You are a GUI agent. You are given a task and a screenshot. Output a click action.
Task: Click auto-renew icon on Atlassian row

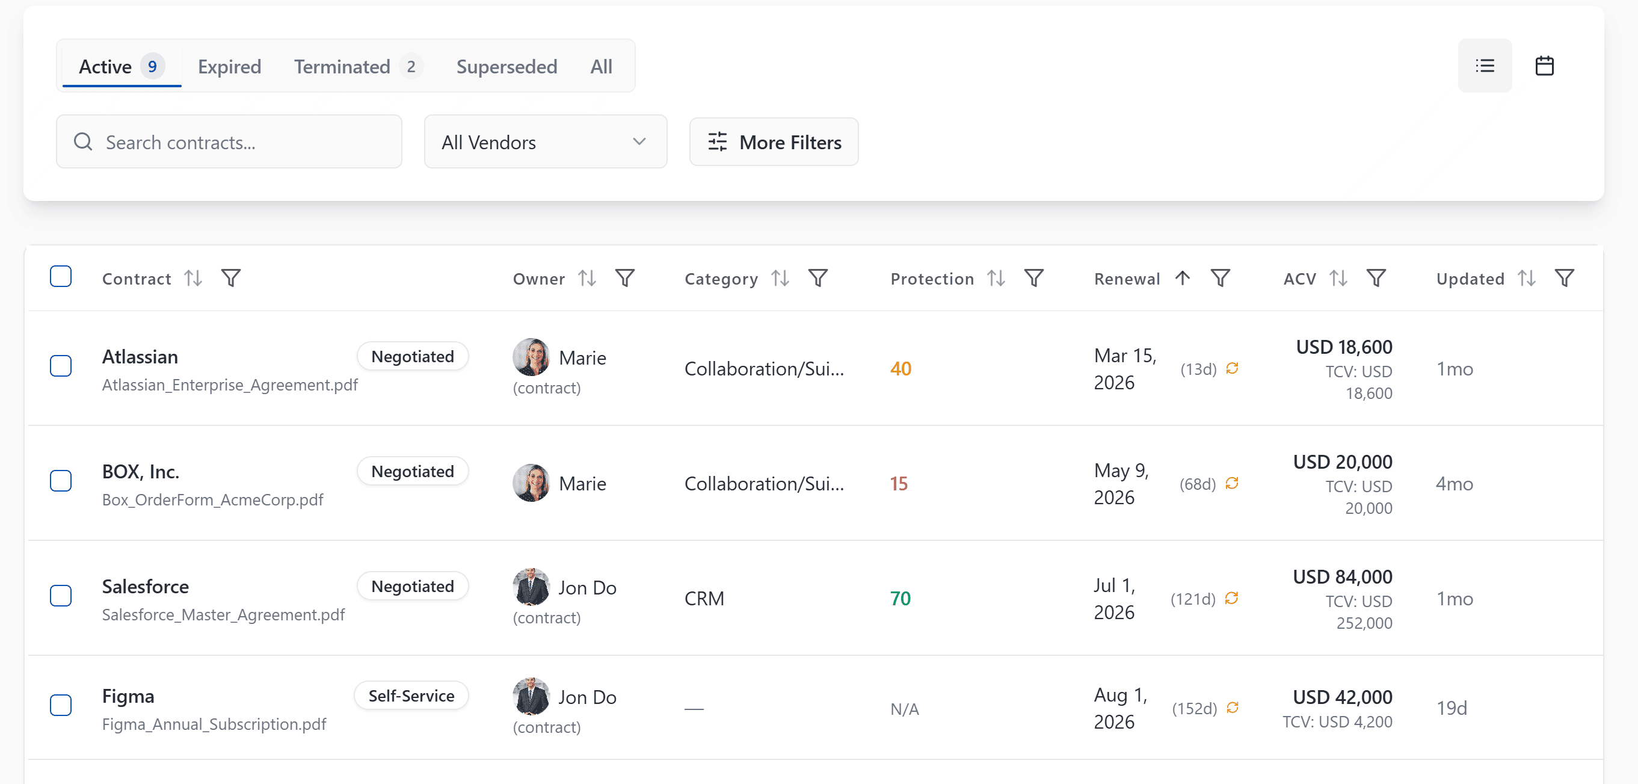click(1232, 368)
